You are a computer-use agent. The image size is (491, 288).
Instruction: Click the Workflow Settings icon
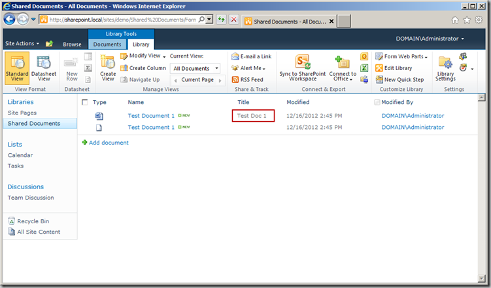point(463,67)
